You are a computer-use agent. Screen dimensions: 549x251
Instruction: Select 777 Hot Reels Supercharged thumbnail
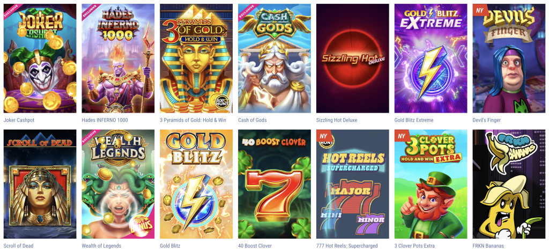tap(353, 184)
